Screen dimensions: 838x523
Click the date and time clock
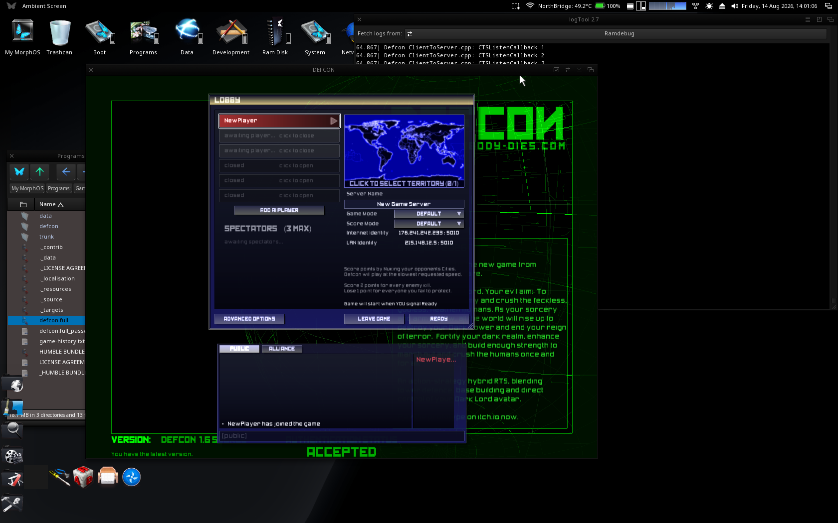point(779,6)
